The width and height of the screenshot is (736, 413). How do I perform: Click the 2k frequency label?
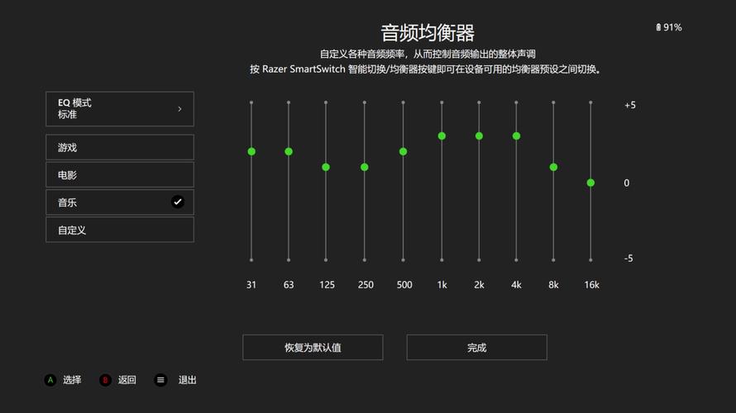[479, 284]
